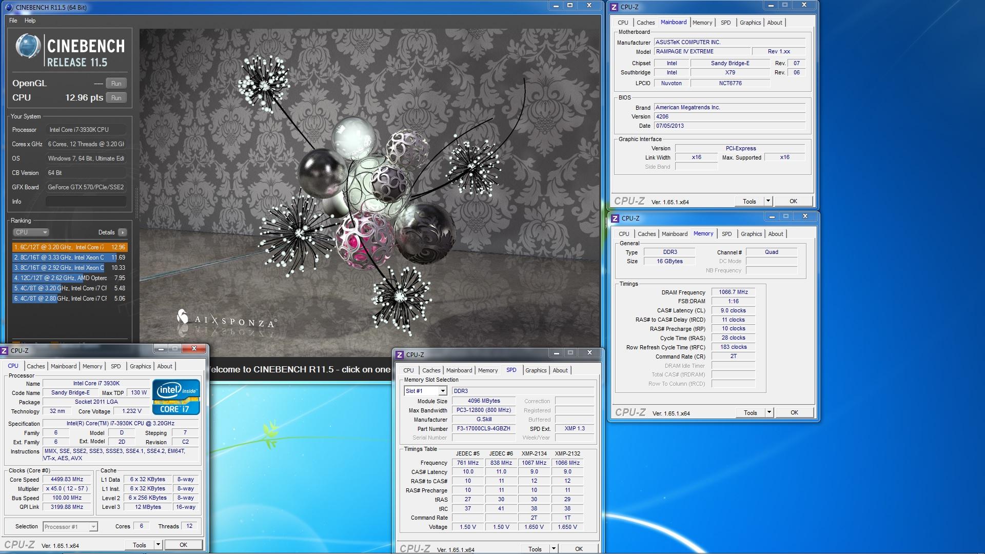Viewport: 985px width, 554px height.
Task: Close the CPU-Z Memory window
Action: (805, 216)
